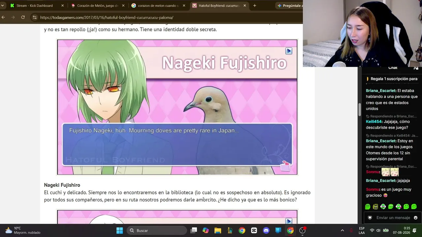Click the play arrow on Nageki Fujishiro image
This screenshot has width=422, height=237.
pyautogui.click(x=289, y=51)
